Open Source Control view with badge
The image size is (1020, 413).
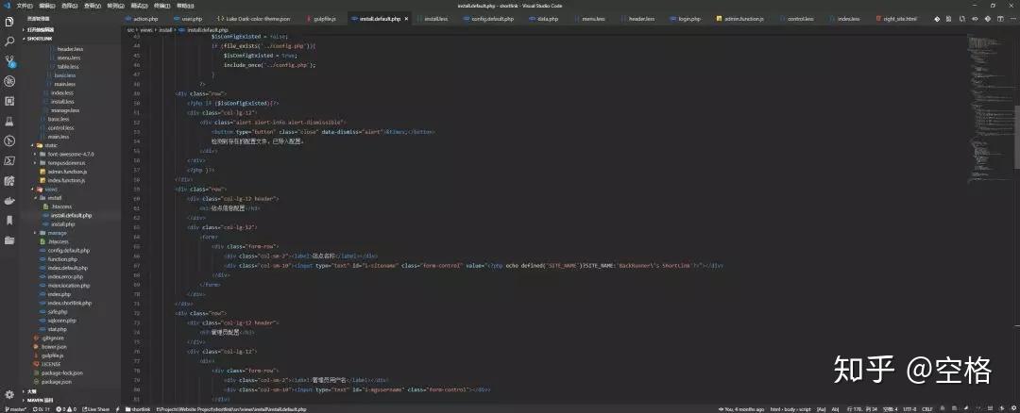click(x=9, y=61)
